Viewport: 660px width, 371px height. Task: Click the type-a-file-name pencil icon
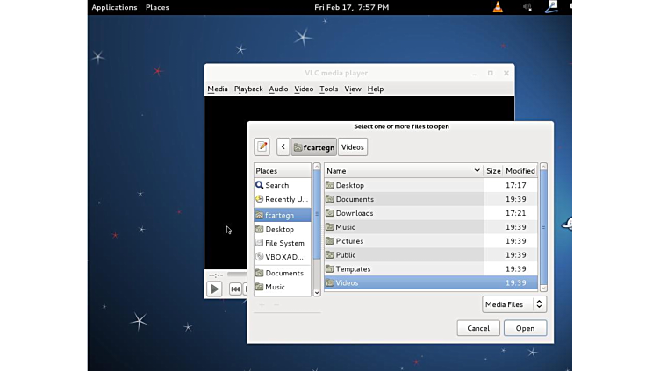click(x=262, y=147)
